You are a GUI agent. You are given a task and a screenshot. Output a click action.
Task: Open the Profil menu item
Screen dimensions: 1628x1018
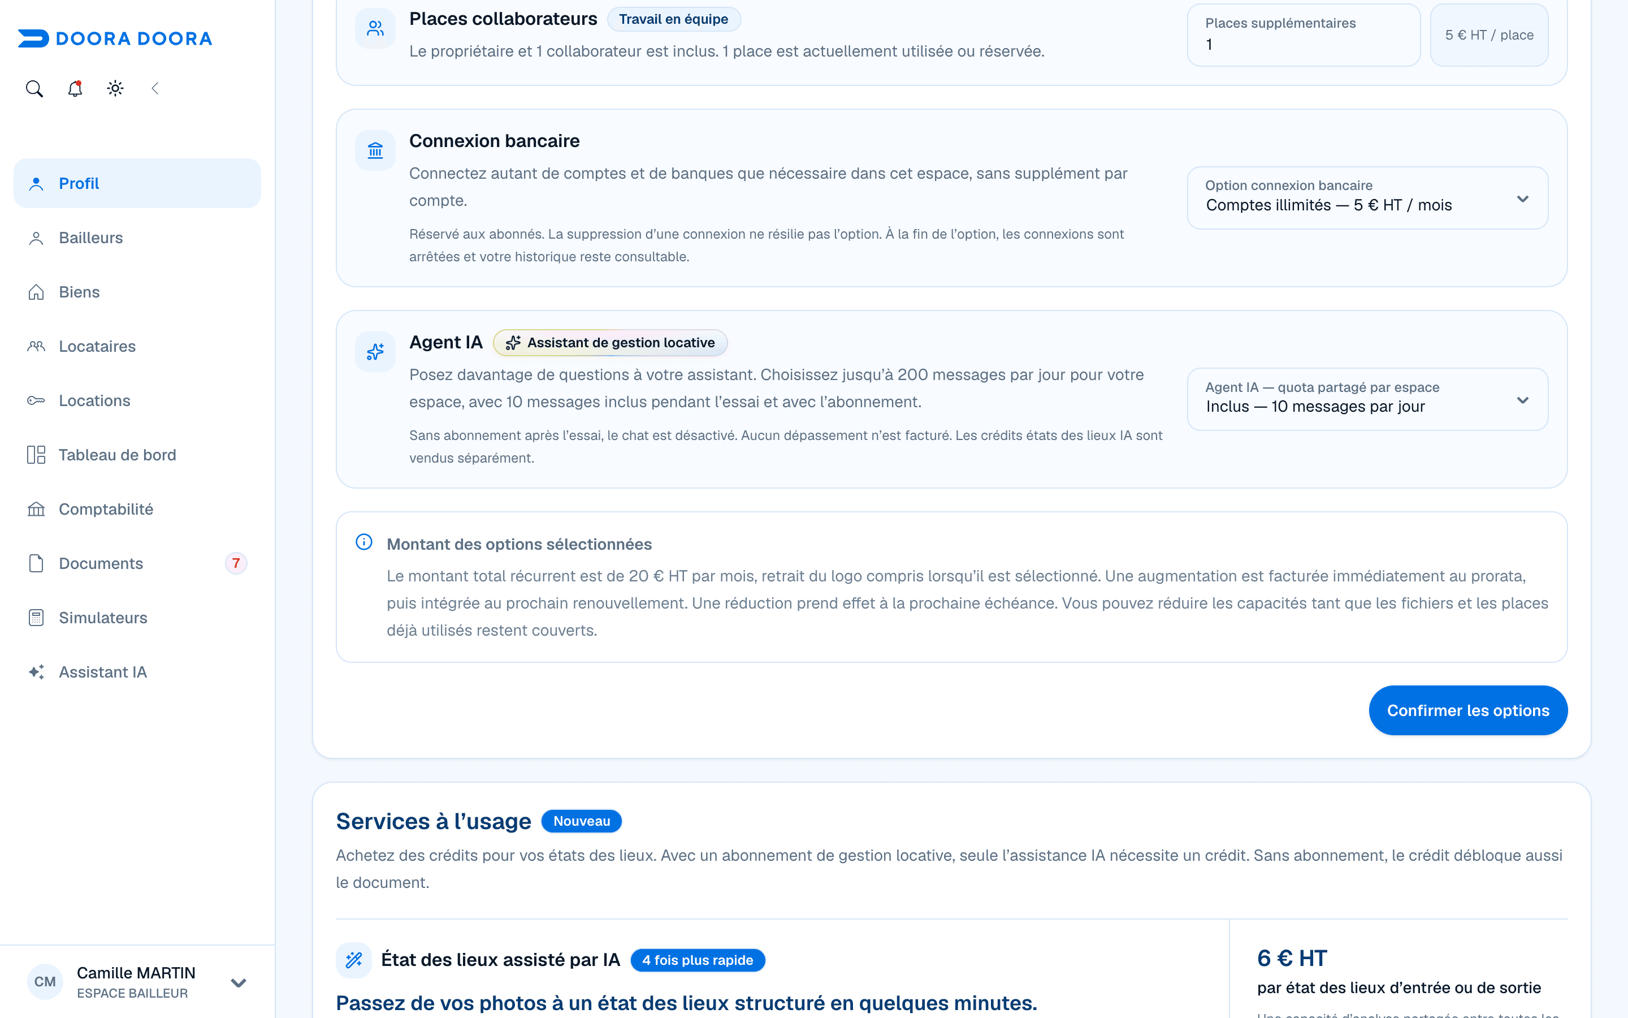[137, 183]
